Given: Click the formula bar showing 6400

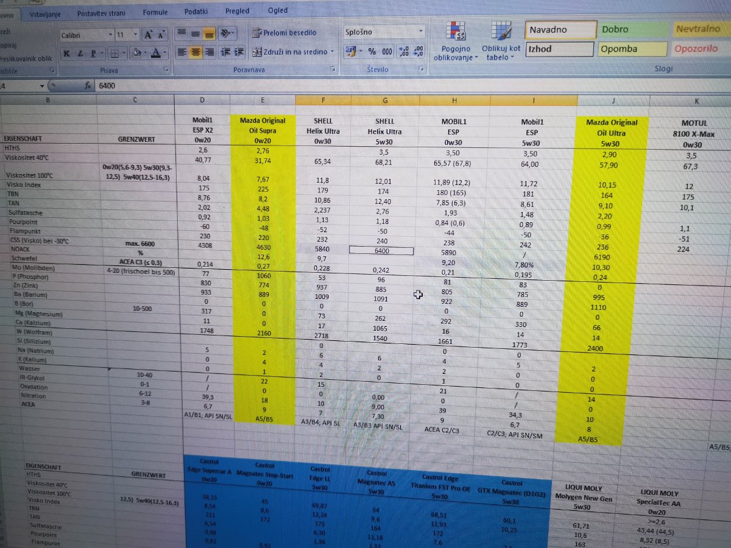Looking at the screenshot, I should (414, 86).
